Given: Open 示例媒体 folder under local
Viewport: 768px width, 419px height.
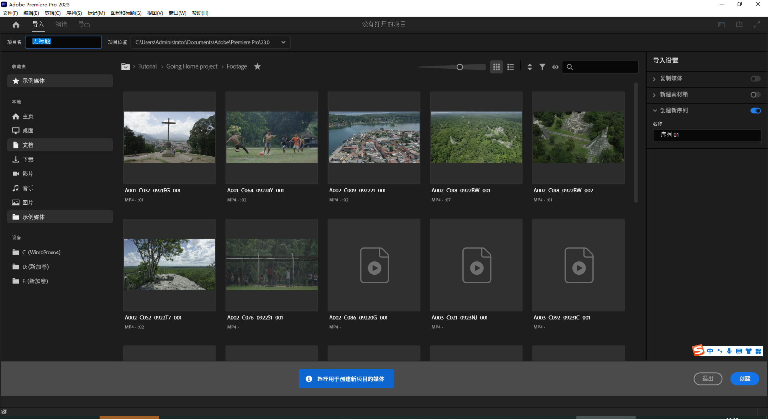Looking at the screenshot, I should click(x=60, y=217).
